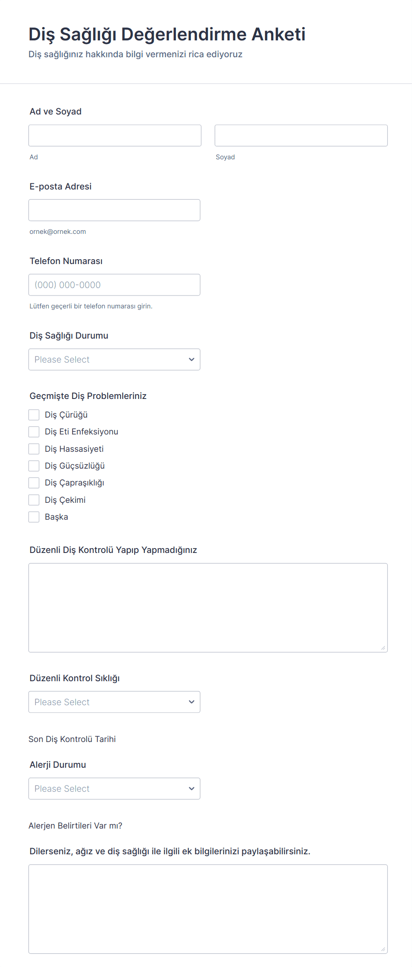The height and width of the screenshot is (967, 412).
Task: Click the Ad (first name) input field
Action: [x=115, y=135]
